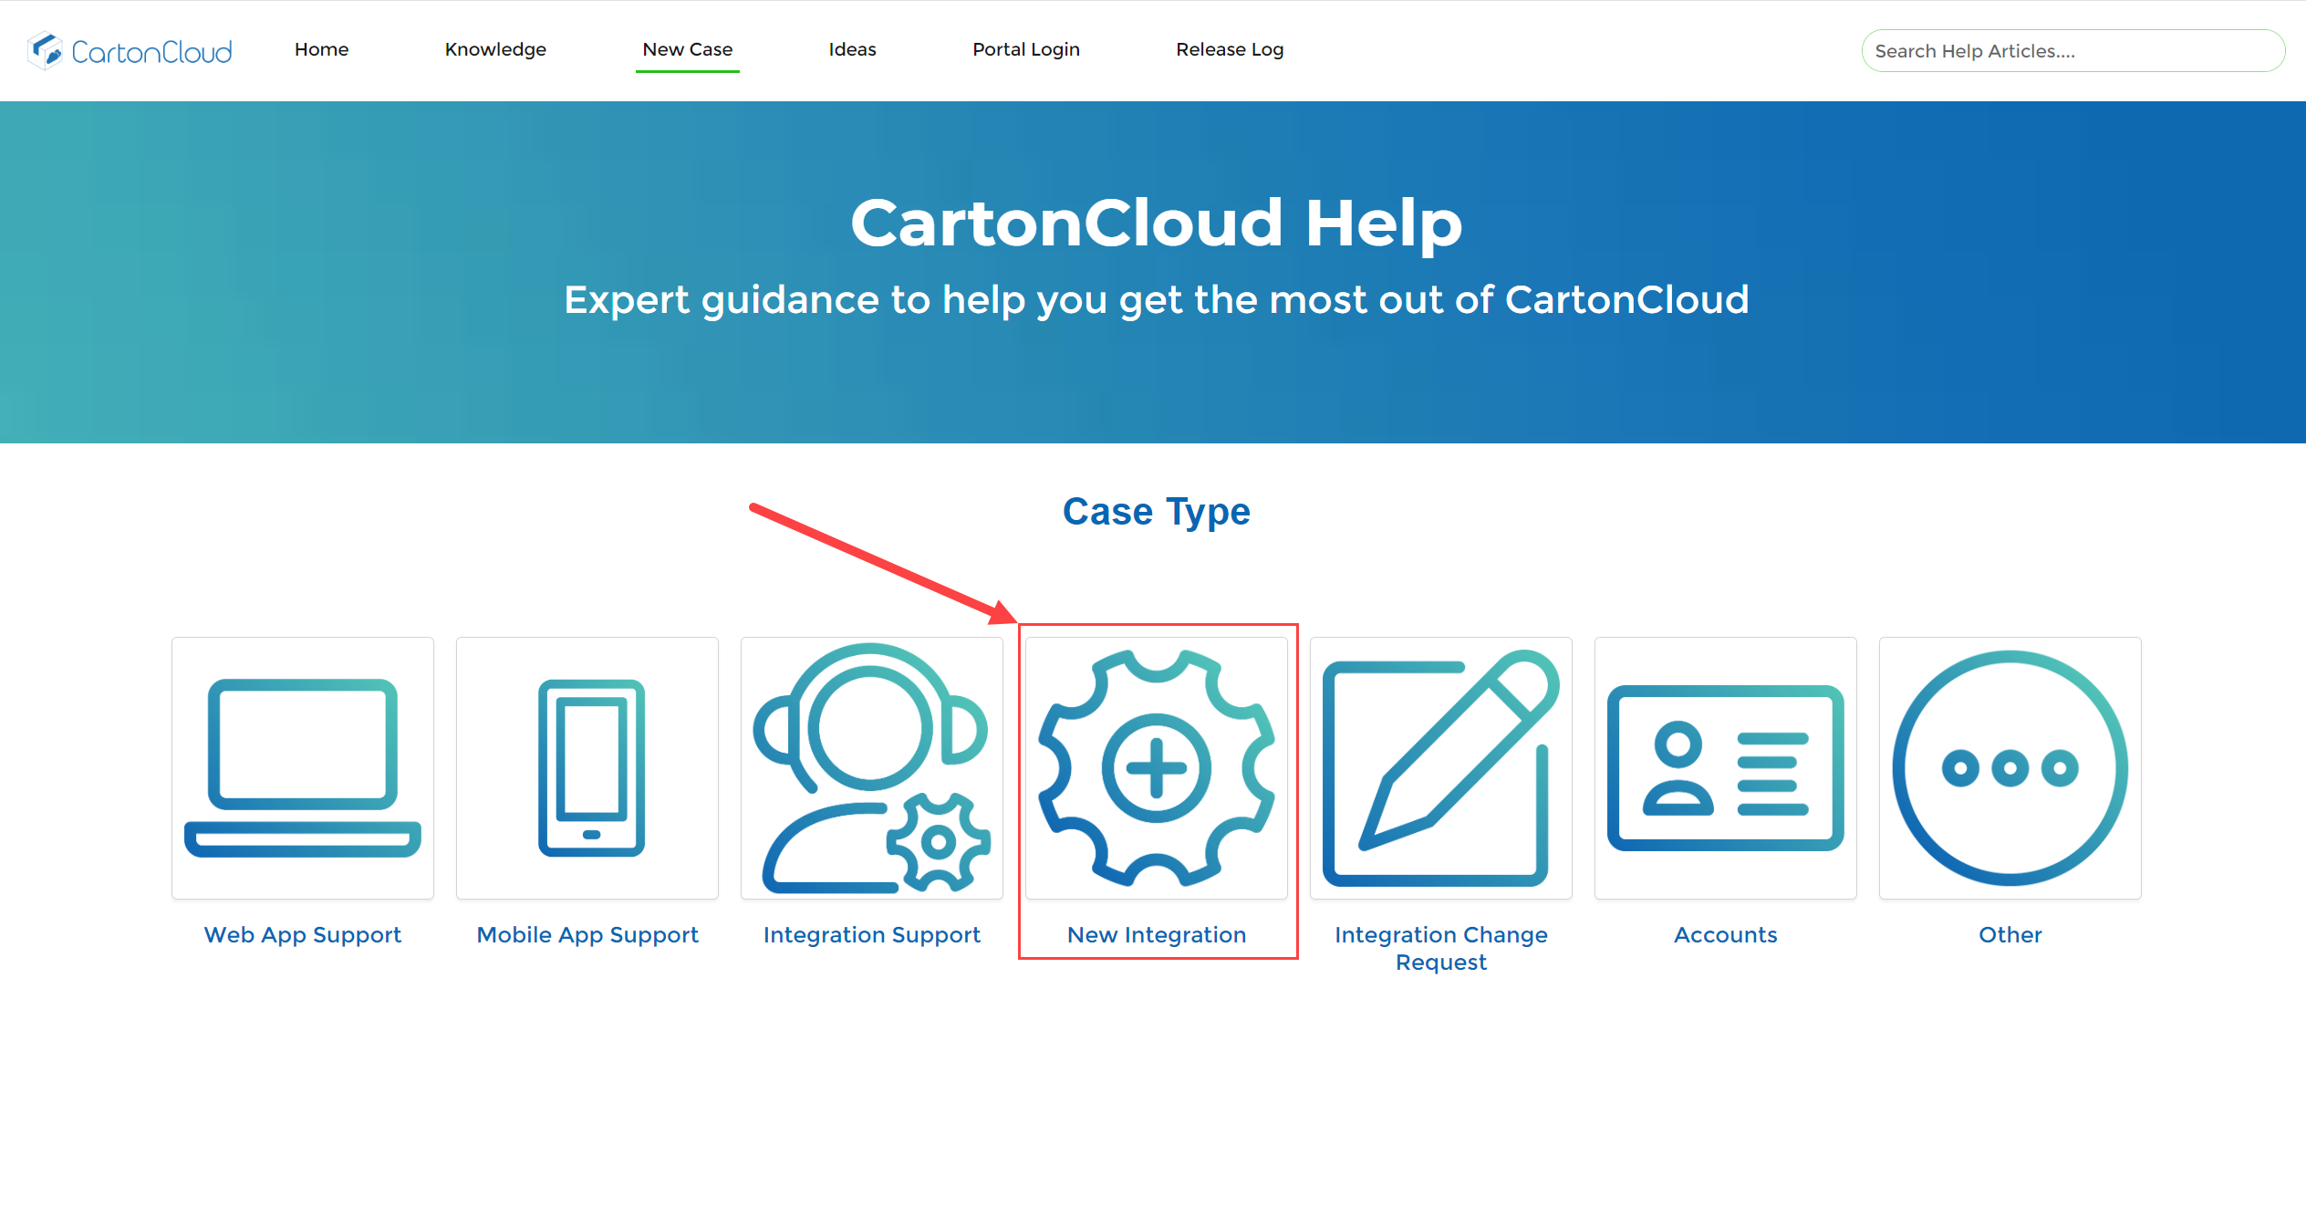Open the Knowledge section

tap(495, 49)
